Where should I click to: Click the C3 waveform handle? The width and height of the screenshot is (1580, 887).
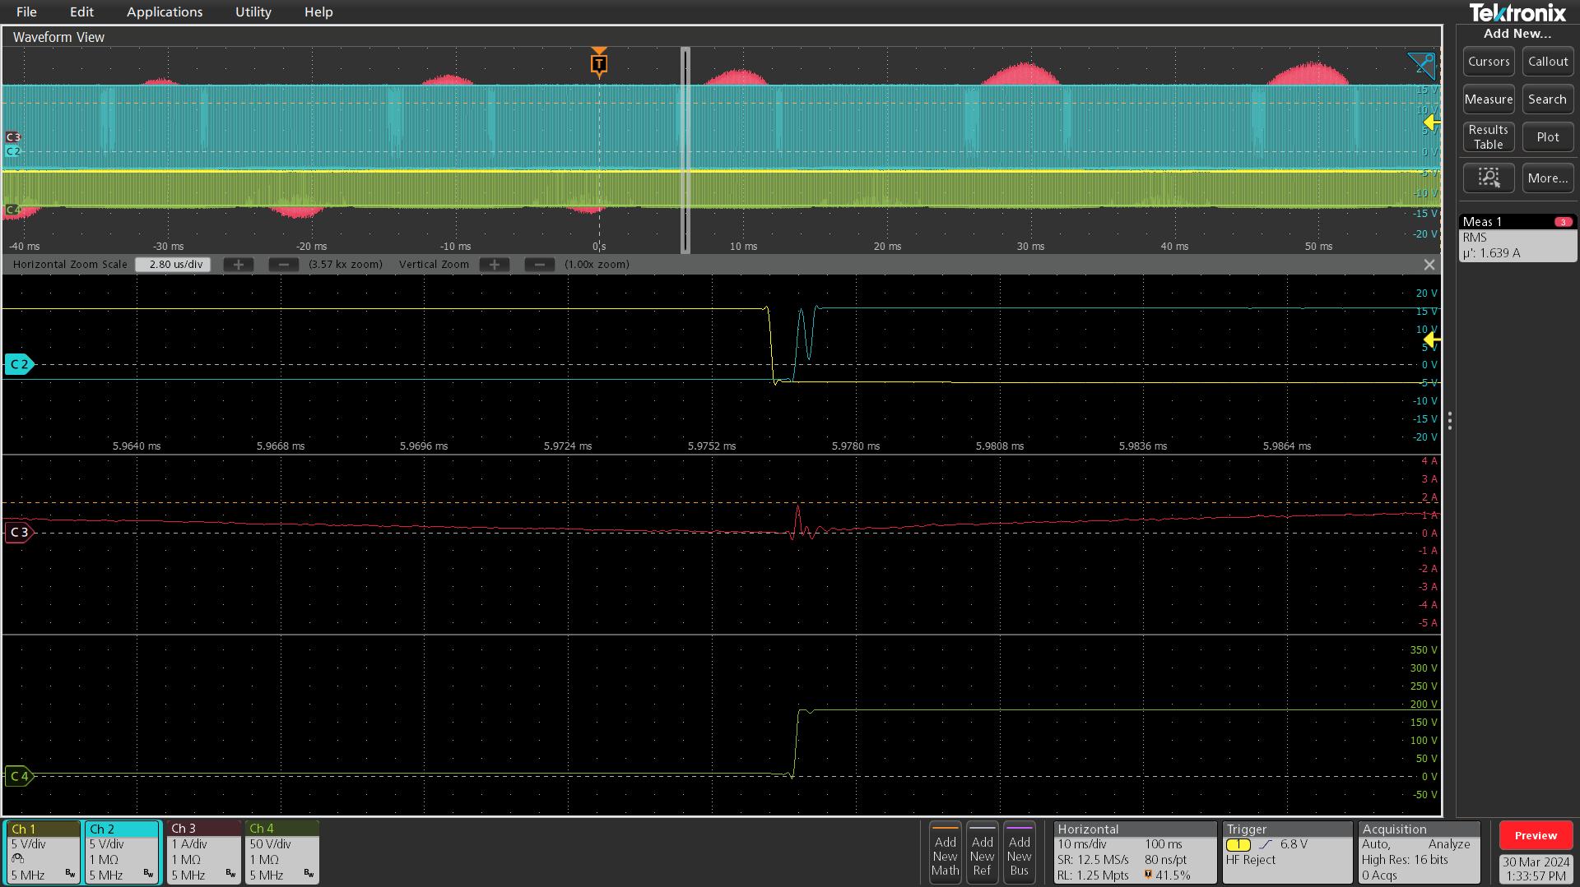(19, 533)
